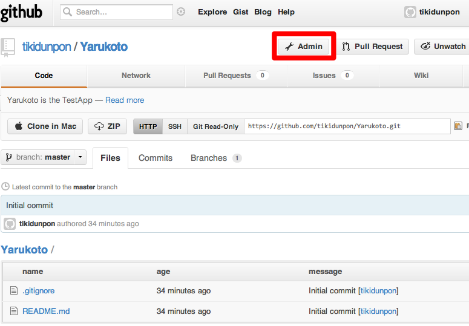
Task: Click the Branches count badge
Action: point(237,158)
